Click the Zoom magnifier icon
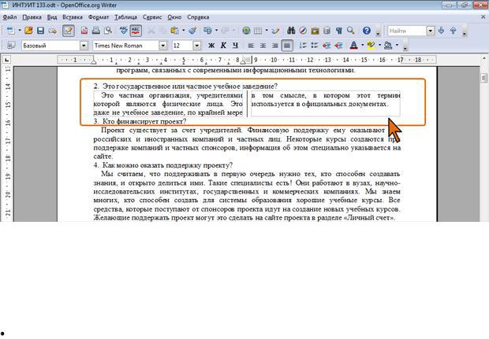This screenshot has width=489, height=339. tap(351, 31)
